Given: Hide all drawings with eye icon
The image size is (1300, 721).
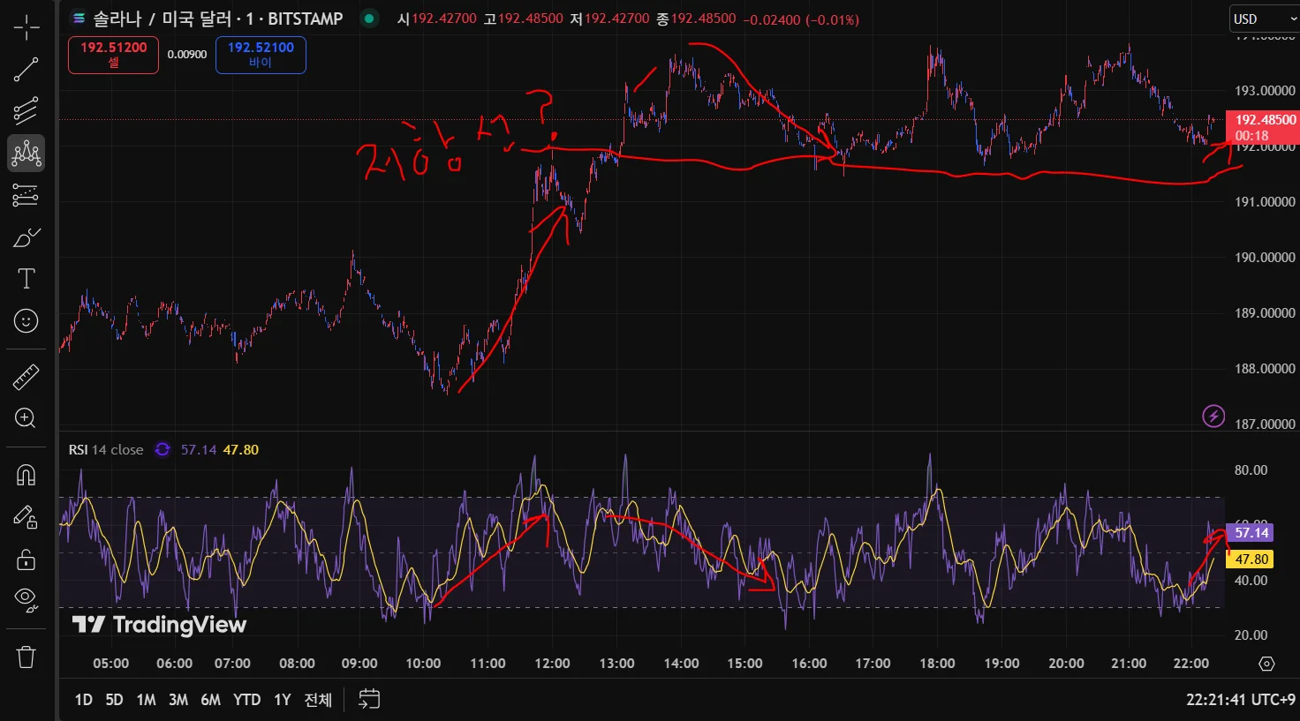Looking at the screenshot, I should 26,600.
